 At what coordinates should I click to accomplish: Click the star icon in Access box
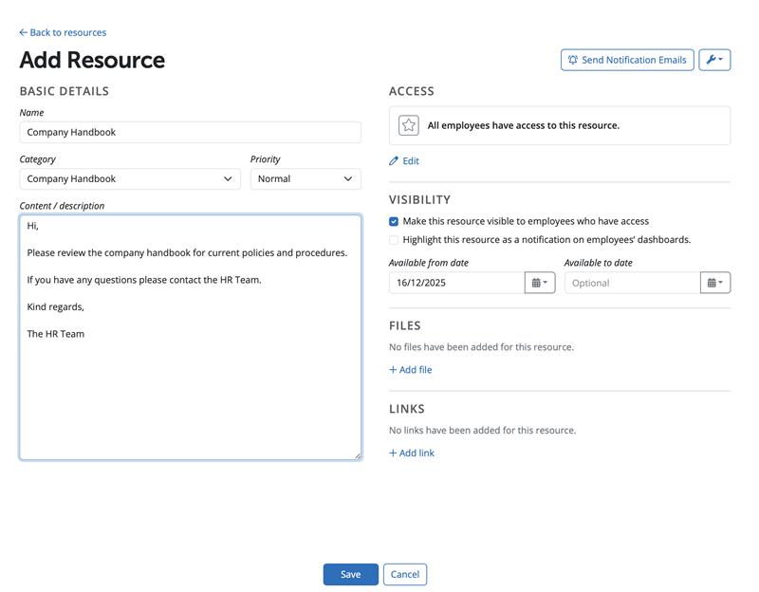[x=409, y=125]
